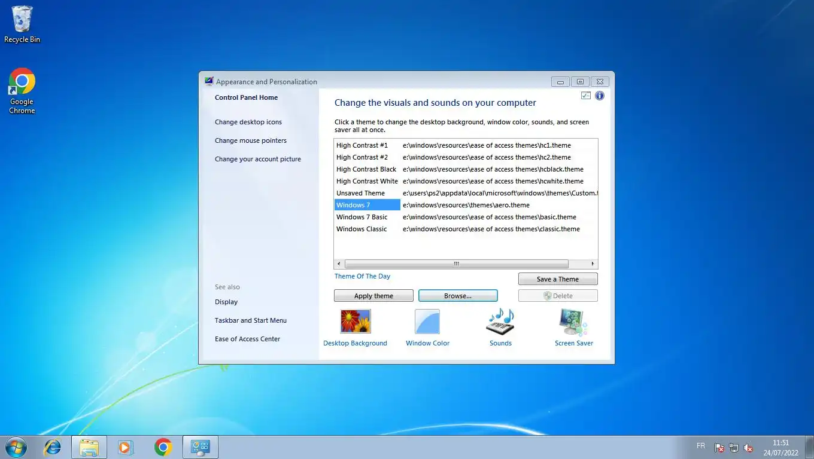Click the Window Color label link

[x=427, y=343]
